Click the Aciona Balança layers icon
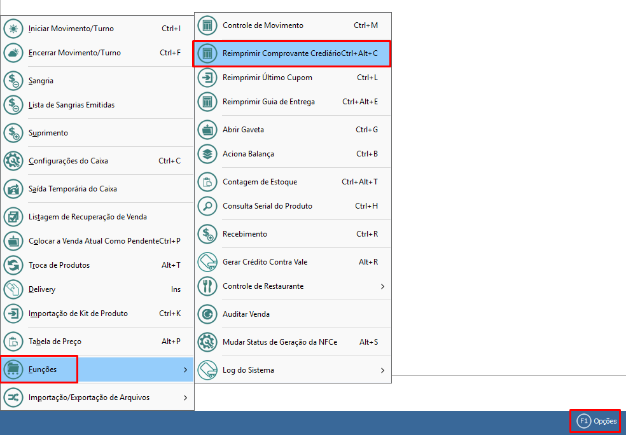626x435 pixels. click(x=207, y=154)
